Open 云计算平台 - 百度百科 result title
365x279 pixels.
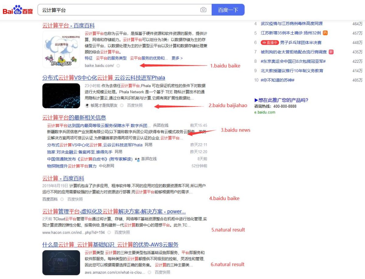click(x=68, y=25)
